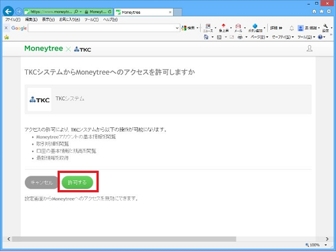336x251 pixels.
Task: Click the scroll left arrow
Action: coord(9,239)
